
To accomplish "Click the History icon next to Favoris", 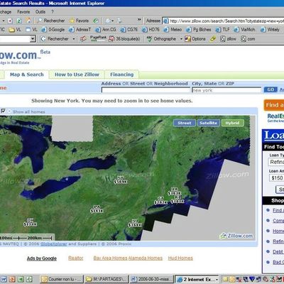I will pos(96,21).
